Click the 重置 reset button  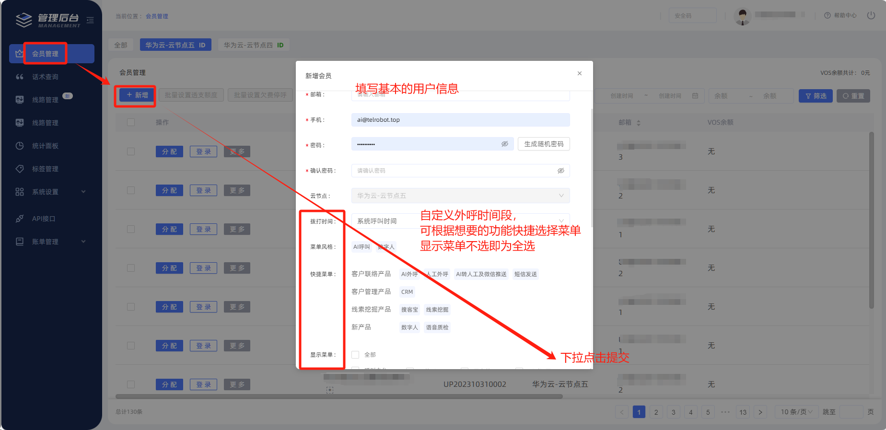(853, 96)
